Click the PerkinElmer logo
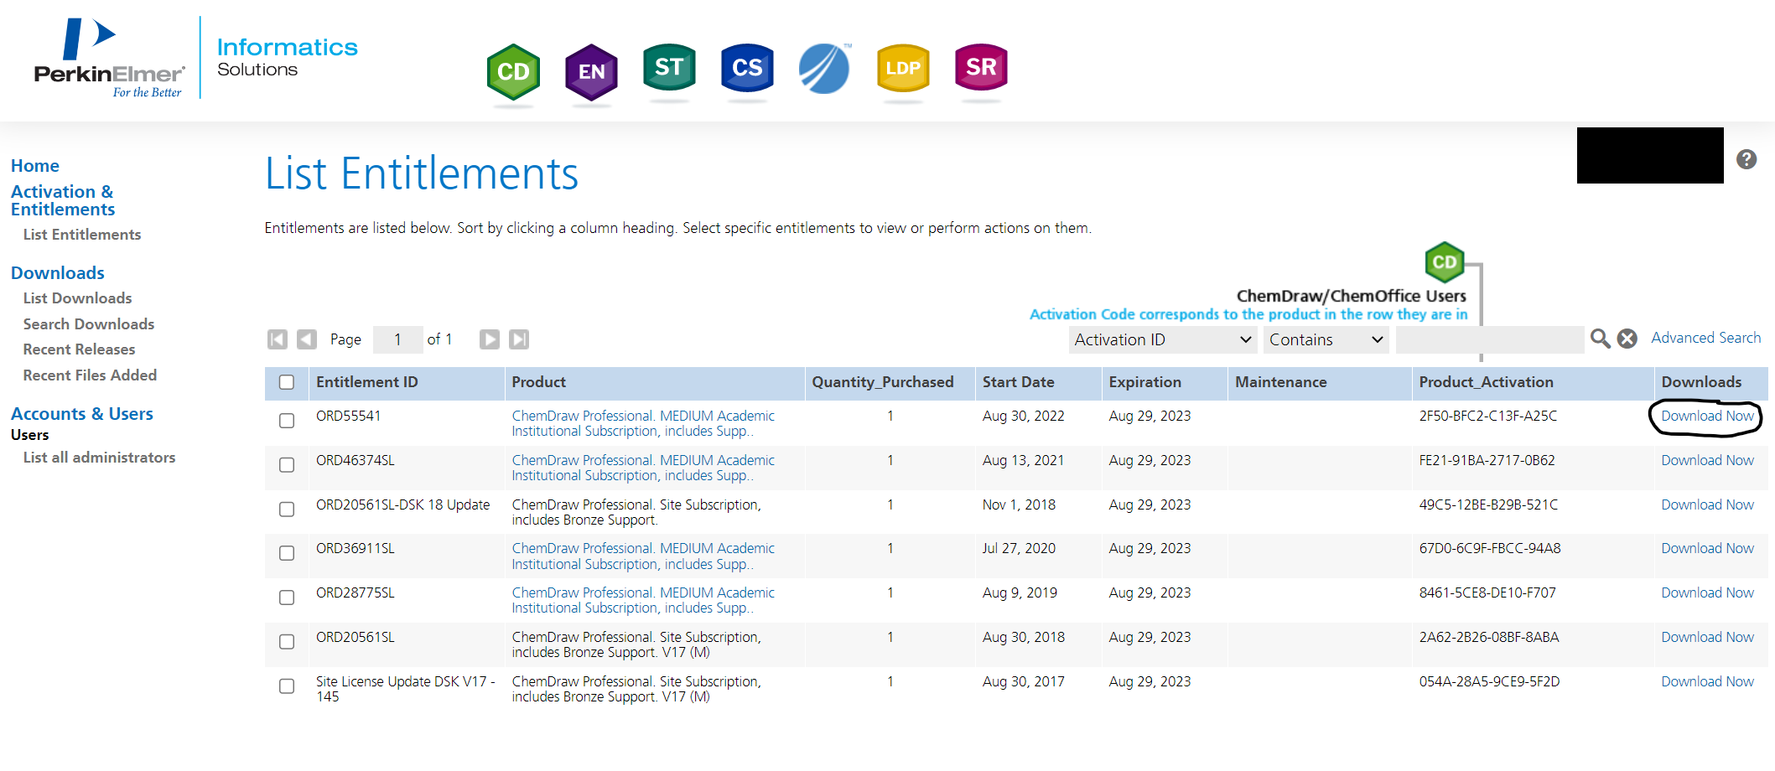 109,58
